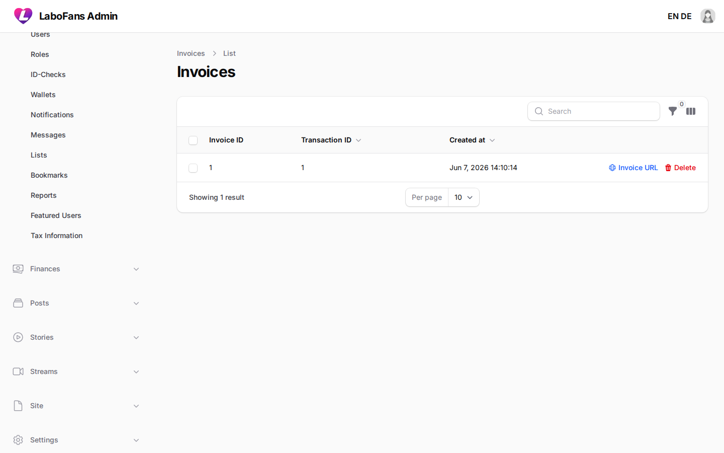Focus the Search input field
724x453 pixels.
coord(594,111)
